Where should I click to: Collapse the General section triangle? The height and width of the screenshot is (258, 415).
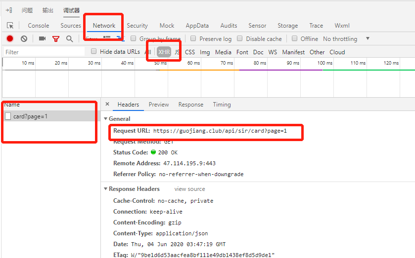click(105, 119)
